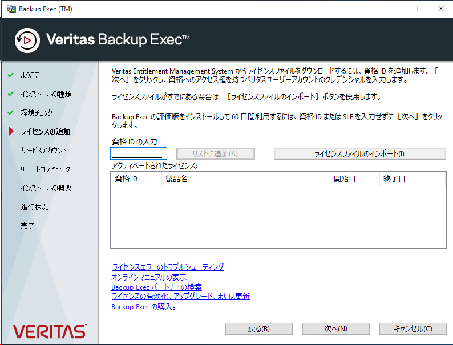Screen dimensions: 453x345
Task: Click the 次へ(N) next button
Action: (335, 328)
